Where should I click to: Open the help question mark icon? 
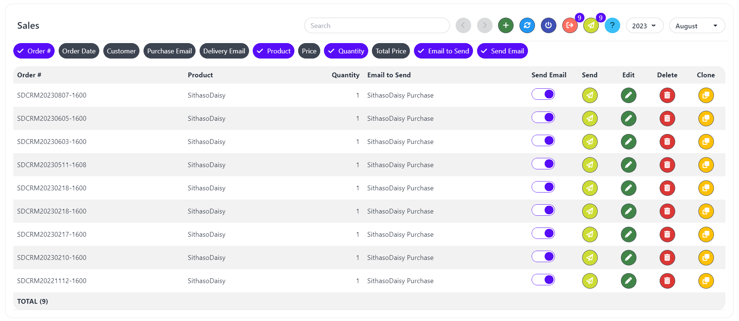(x=612, y=25)
